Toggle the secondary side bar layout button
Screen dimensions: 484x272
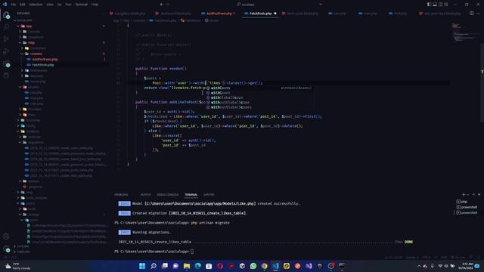pos(440,5)
